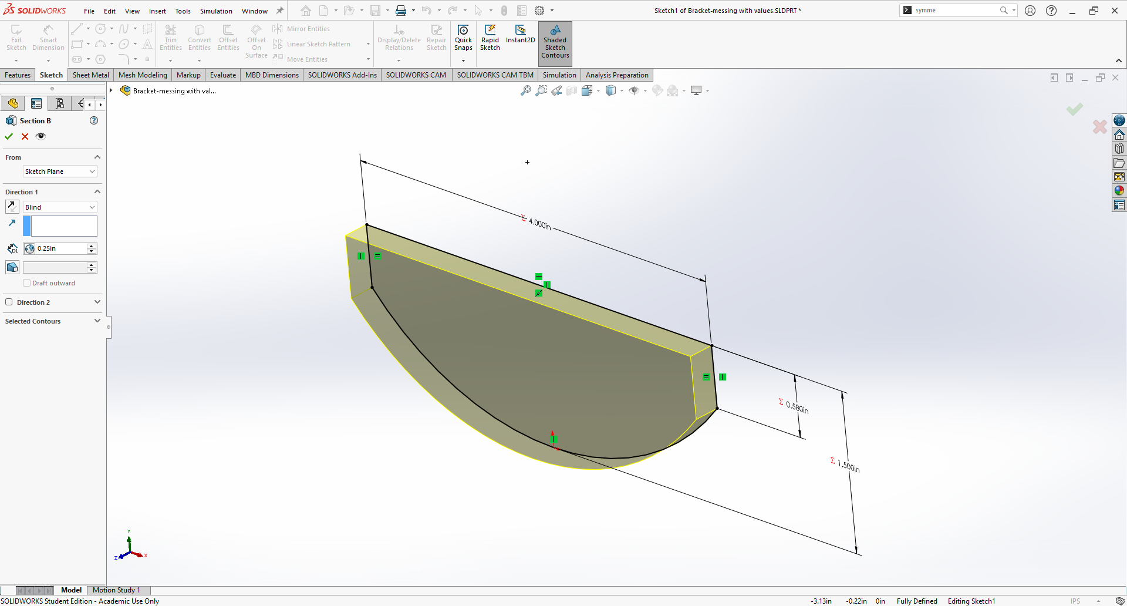Open Custom Properties task pane icon
The width and height of the screenshot is (1127, 606).
pos(1119,205)
